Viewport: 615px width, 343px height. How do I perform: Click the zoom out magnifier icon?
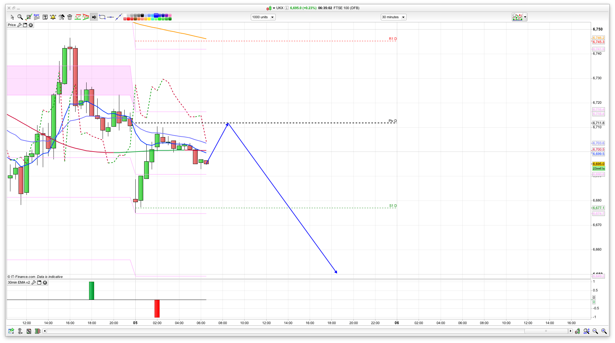595,331
